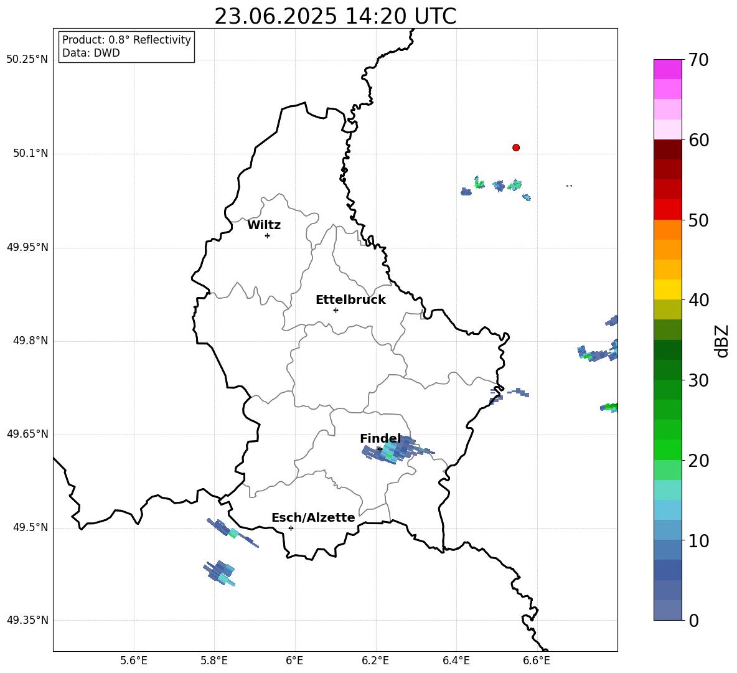
Task: Click the 49.95°N latitude label
Action: 27,247
